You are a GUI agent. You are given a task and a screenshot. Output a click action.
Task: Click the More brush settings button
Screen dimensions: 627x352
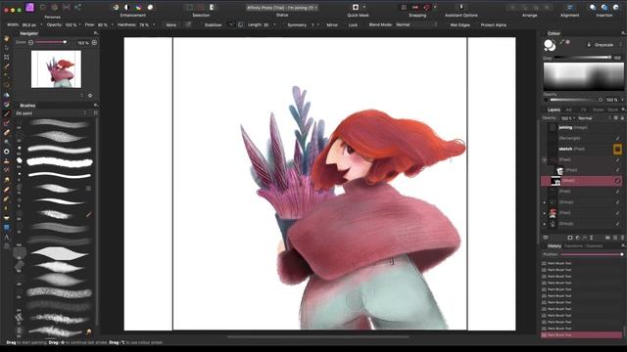171,24
